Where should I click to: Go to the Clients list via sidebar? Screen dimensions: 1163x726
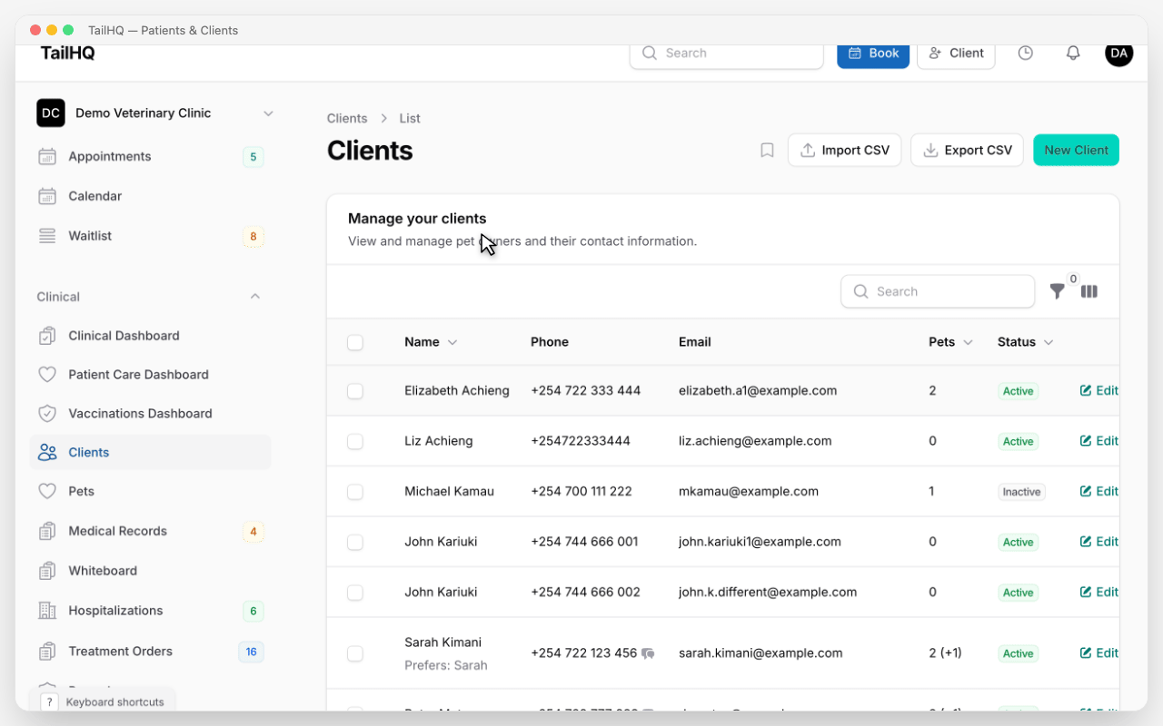pyautogui.click(x=88, y=452)
